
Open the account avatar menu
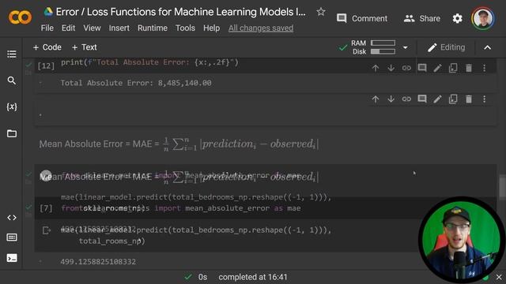click(483, 18)
